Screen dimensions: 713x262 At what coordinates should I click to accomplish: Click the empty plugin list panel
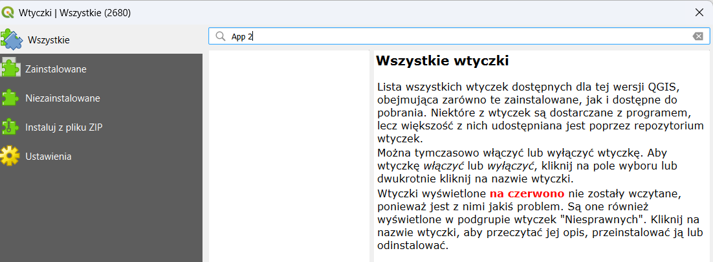pyautogui.click(x=289, y=156)
